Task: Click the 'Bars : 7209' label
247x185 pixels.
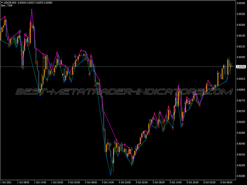Action: point(7,5)
